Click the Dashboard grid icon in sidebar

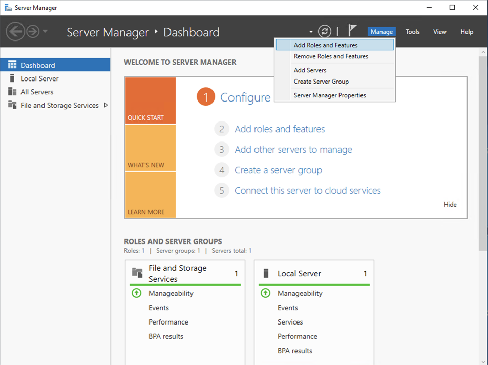[x=12, y=65]
